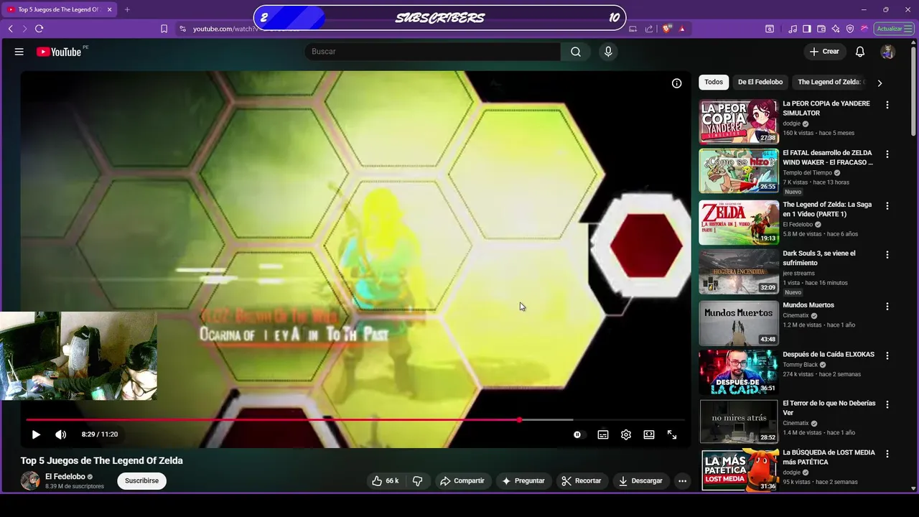
Task: Toggle subtitles in the player
Action: pyautogui.click(x=603, y=434)
